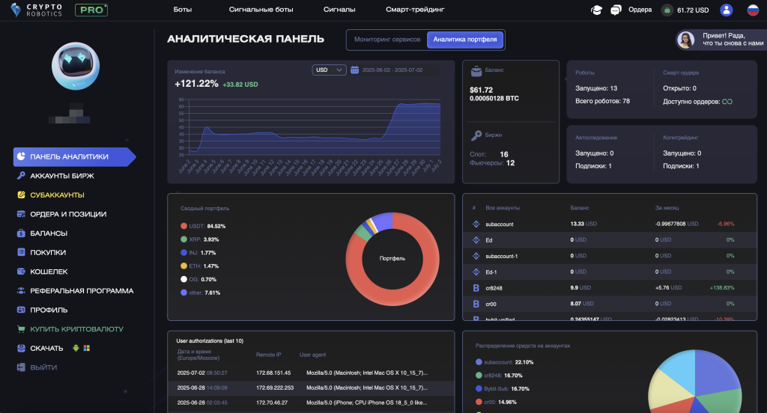Click the Профиль card icon
The width and height of the screenshot is (767, 413).
click(21, 310)
